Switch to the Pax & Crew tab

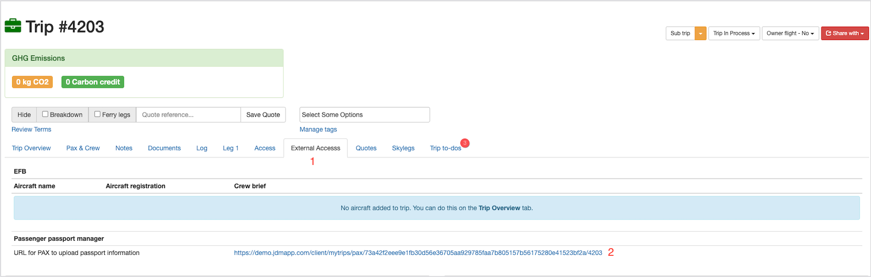point(83,148)
